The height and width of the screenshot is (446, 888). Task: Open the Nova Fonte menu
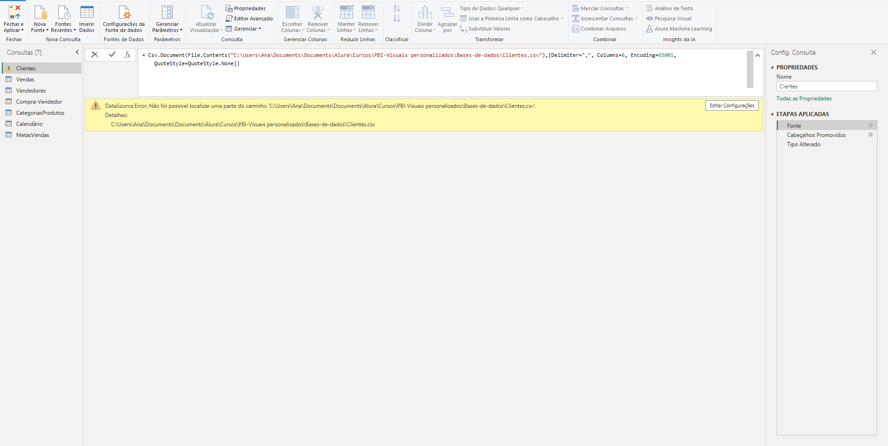[40, 19]
